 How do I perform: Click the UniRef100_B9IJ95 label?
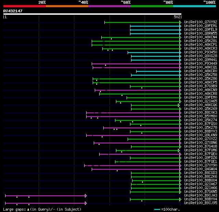click(201, 203)
